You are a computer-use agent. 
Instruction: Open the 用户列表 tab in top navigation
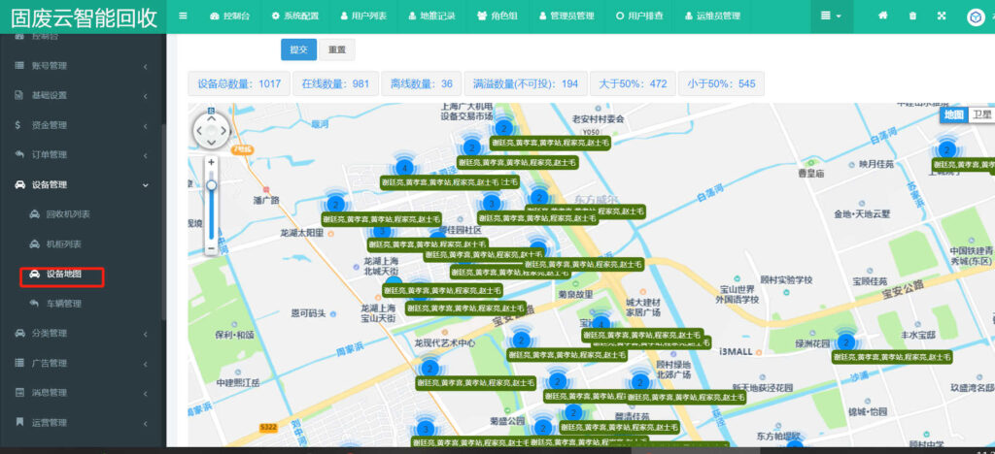coord(362,16)
